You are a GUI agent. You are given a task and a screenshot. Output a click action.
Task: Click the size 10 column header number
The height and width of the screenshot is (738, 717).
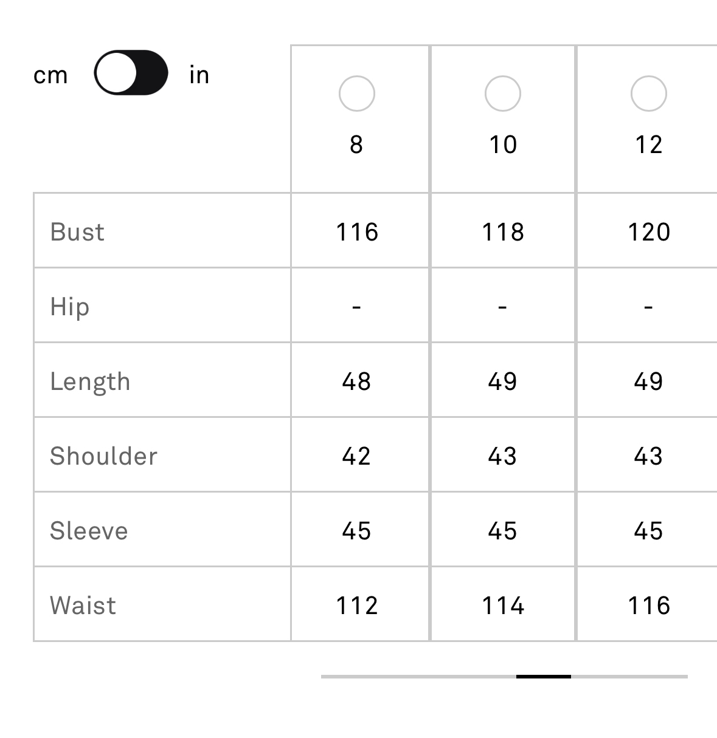[x=503, y=145]
